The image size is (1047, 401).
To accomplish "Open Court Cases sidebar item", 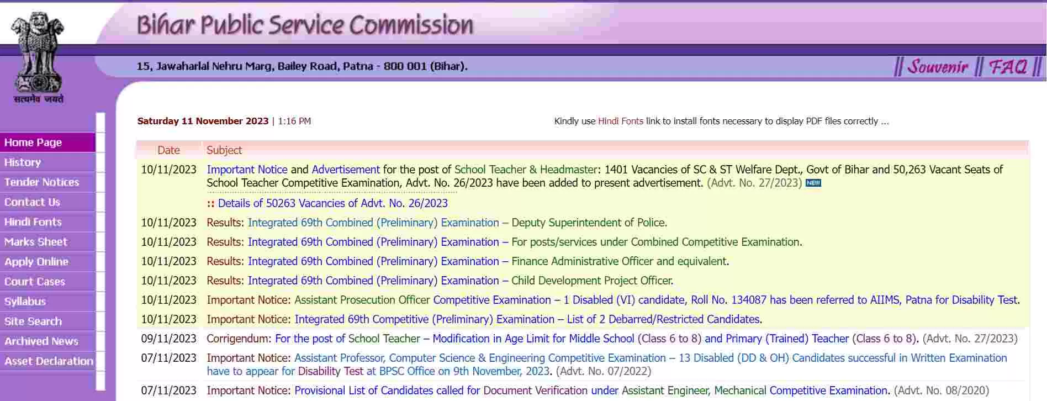I will [47, 282].
